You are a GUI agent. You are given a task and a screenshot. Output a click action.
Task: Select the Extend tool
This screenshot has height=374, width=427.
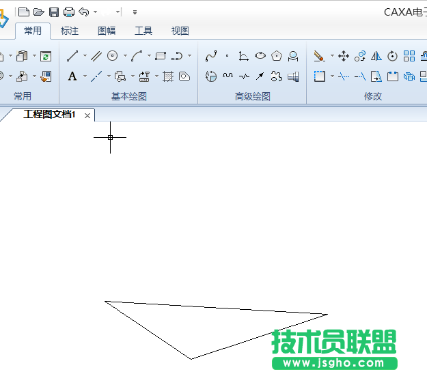click(x=360, y=76)
